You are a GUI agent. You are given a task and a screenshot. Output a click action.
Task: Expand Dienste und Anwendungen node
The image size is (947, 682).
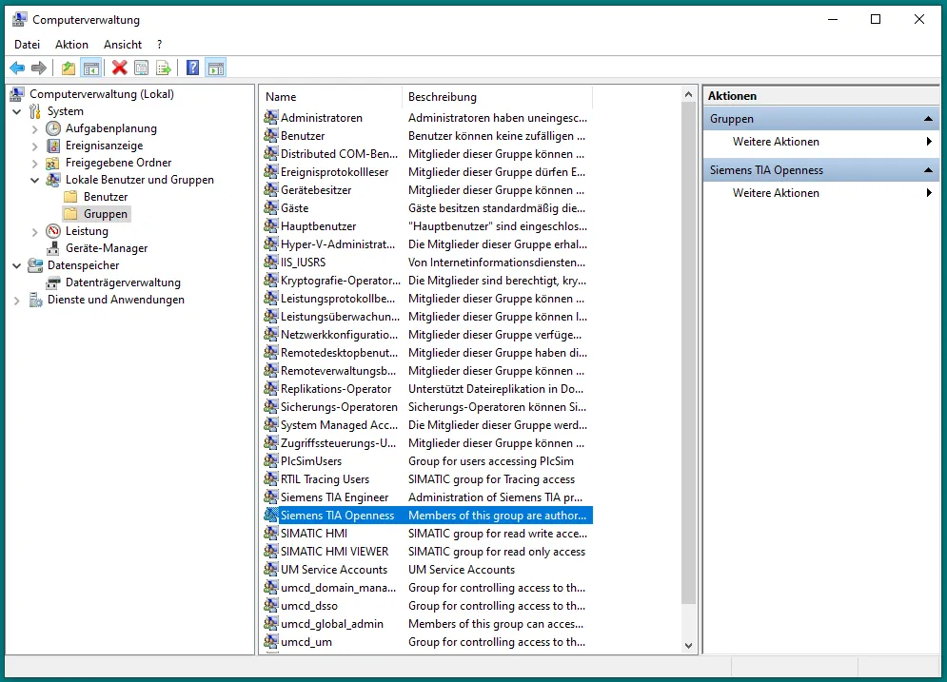pyautogui.click(x=17, y=300)
